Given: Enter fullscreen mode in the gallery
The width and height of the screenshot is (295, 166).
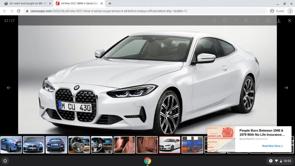Looking at the screenshot, I should click(x=257, y=20).
